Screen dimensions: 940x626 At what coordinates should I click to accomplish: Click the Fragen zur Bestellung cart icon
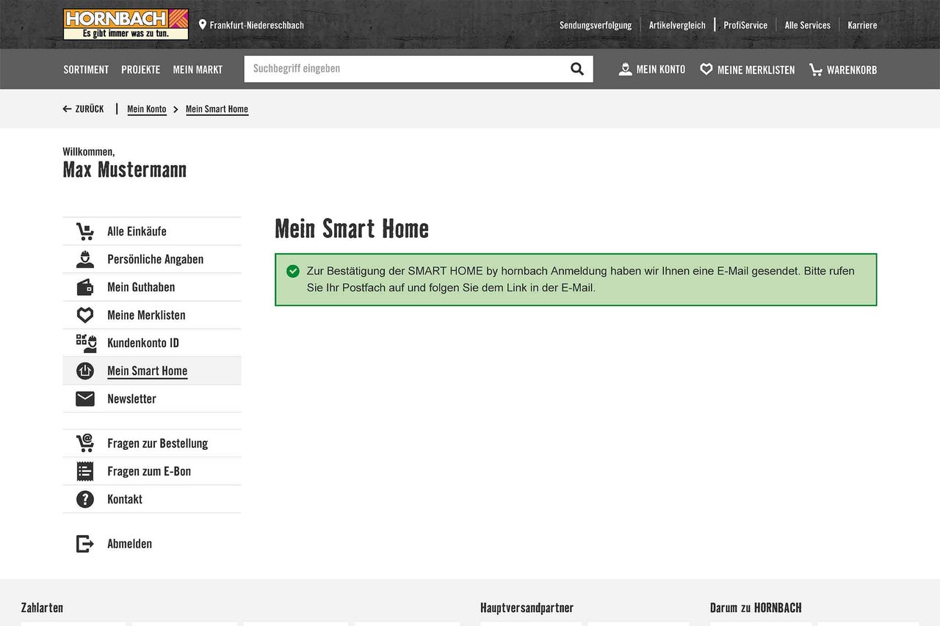[85, 443]
